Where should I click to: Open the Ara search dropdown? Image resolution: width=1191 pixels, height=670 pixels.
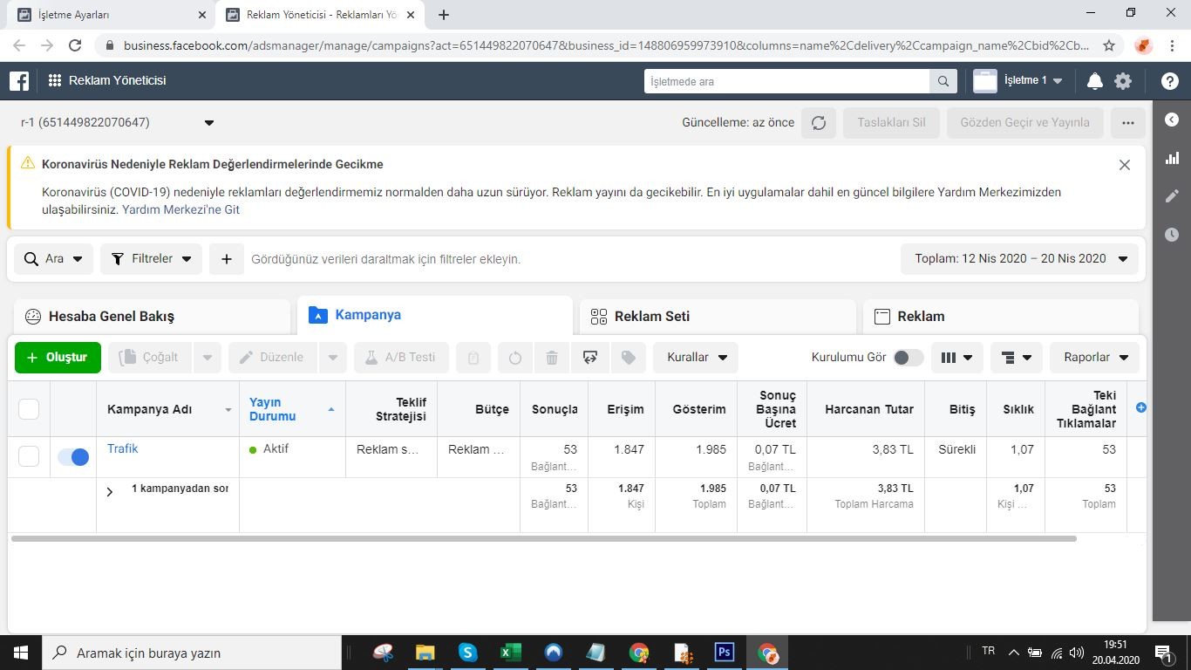pyautogui.click(x=54, y=259)
